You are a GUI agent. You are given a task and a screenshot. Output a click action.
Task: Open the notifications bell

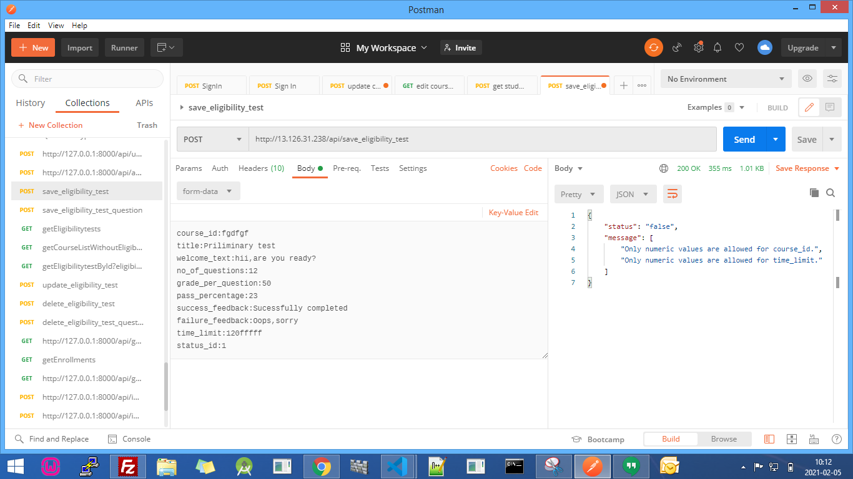(717, 47)
